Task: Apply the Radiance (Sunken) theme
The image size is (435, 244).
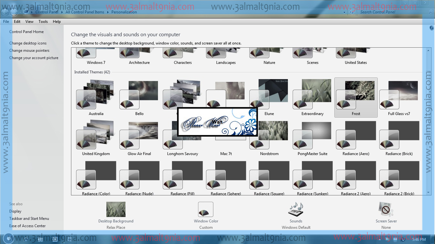Action: point(312,177)
